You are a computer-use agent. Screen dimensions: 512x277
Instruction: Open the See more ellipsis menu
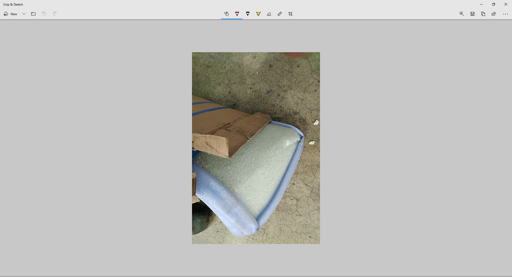tap(505, 14)
